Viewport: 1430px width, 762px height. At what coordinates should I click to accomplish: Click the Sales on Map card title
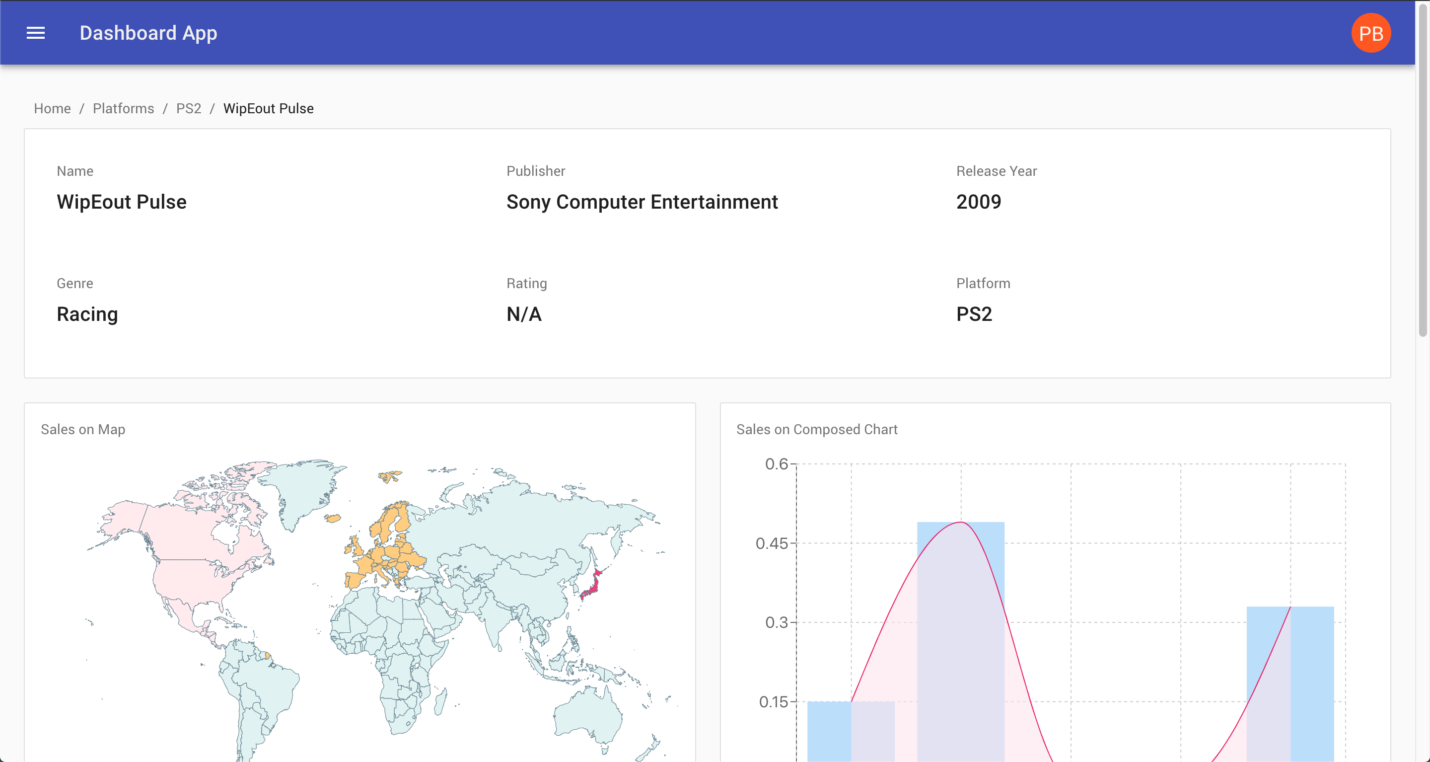click(x=84, y=429)
